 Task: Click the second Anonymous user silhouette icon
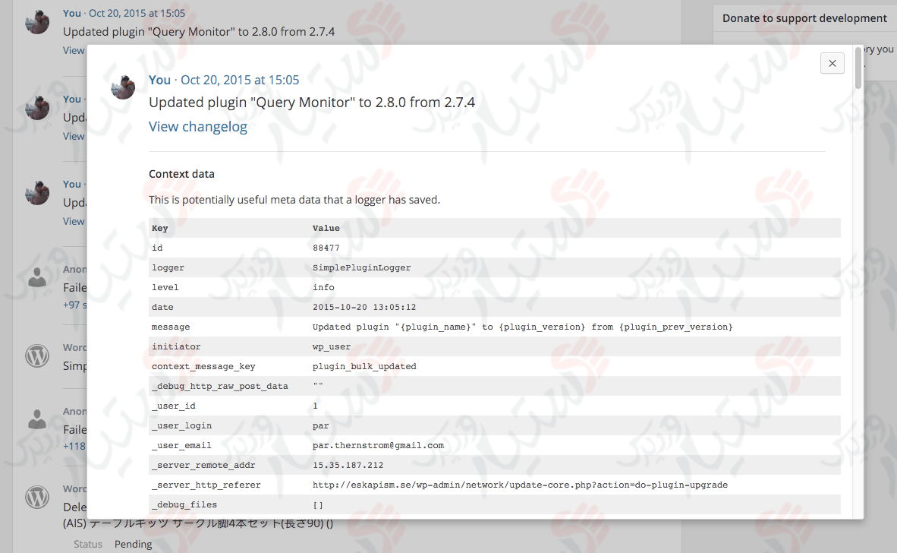click(x=37, y=419)
